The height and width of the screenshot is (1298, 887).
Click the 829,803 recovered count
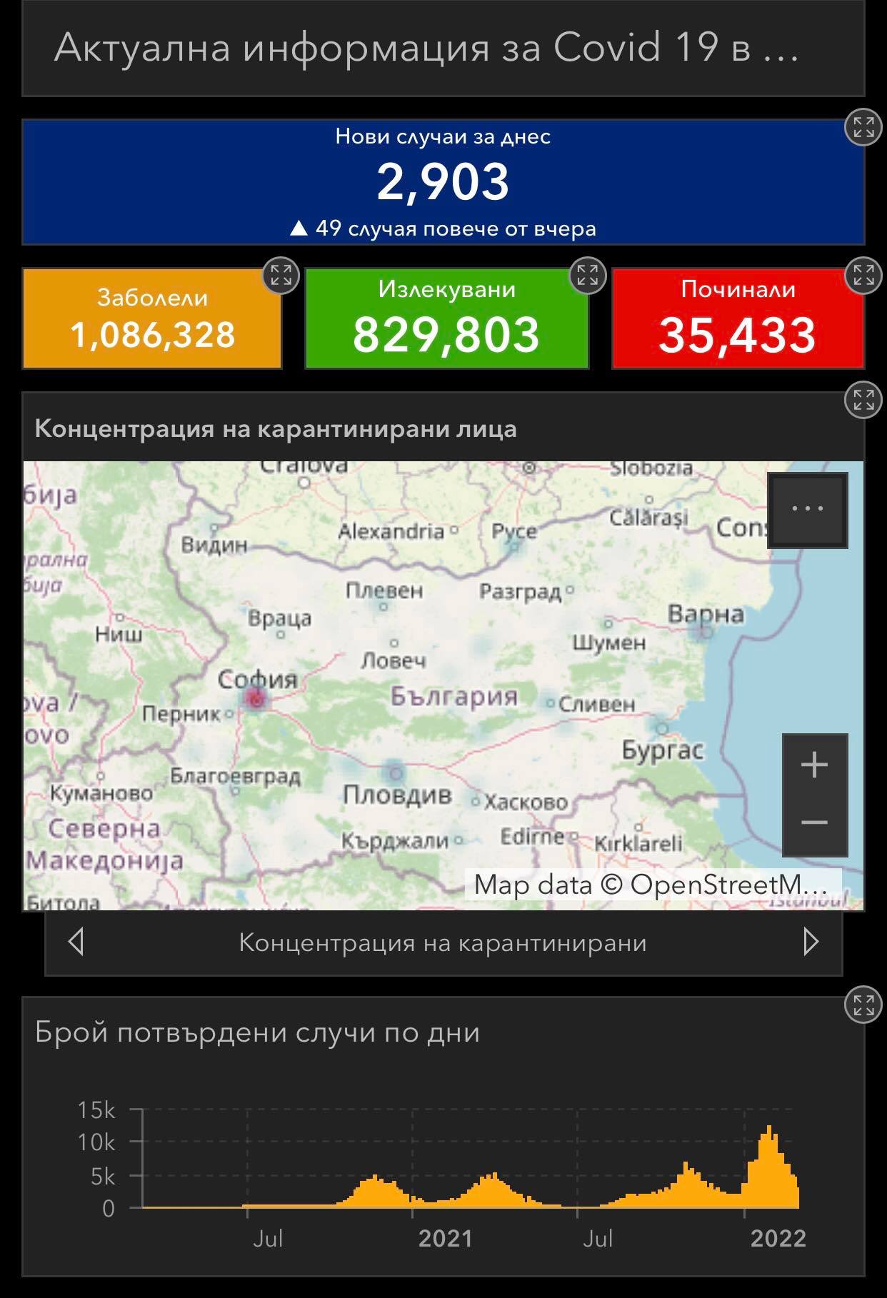click(446, 335)
